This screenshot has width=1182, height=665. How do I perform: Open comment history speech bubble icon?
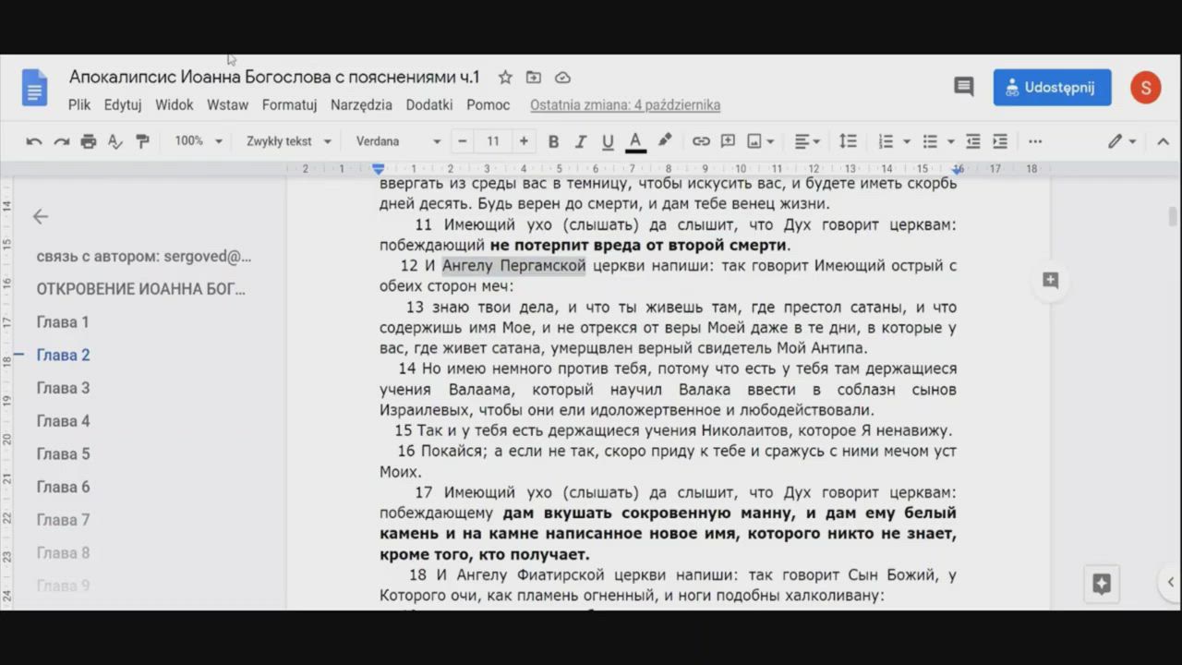[963, 87]
